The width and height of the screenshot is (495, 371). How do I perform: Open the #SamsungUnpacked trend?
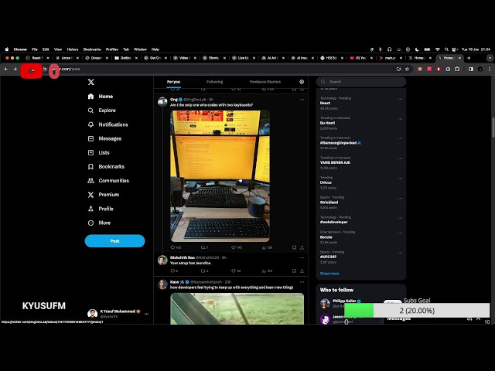tap(360, 143)
